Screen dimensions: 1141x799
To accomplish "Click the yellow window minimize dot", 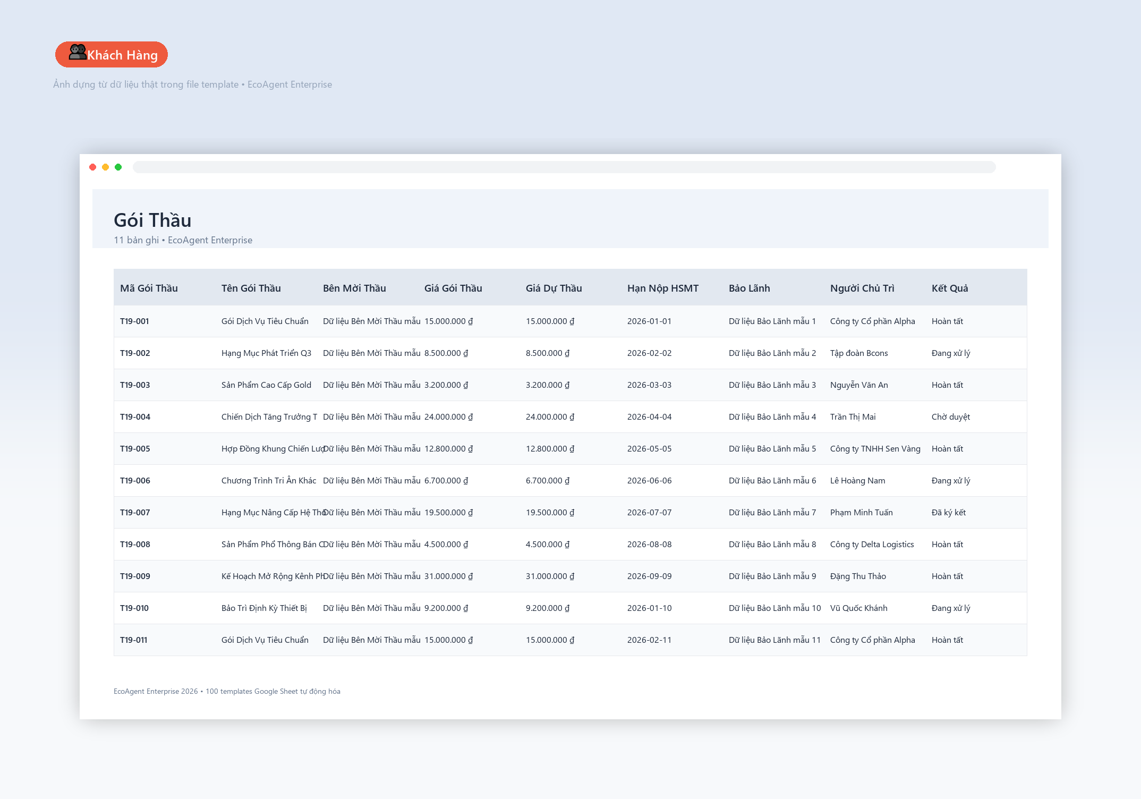I will (x=106, y=167).
